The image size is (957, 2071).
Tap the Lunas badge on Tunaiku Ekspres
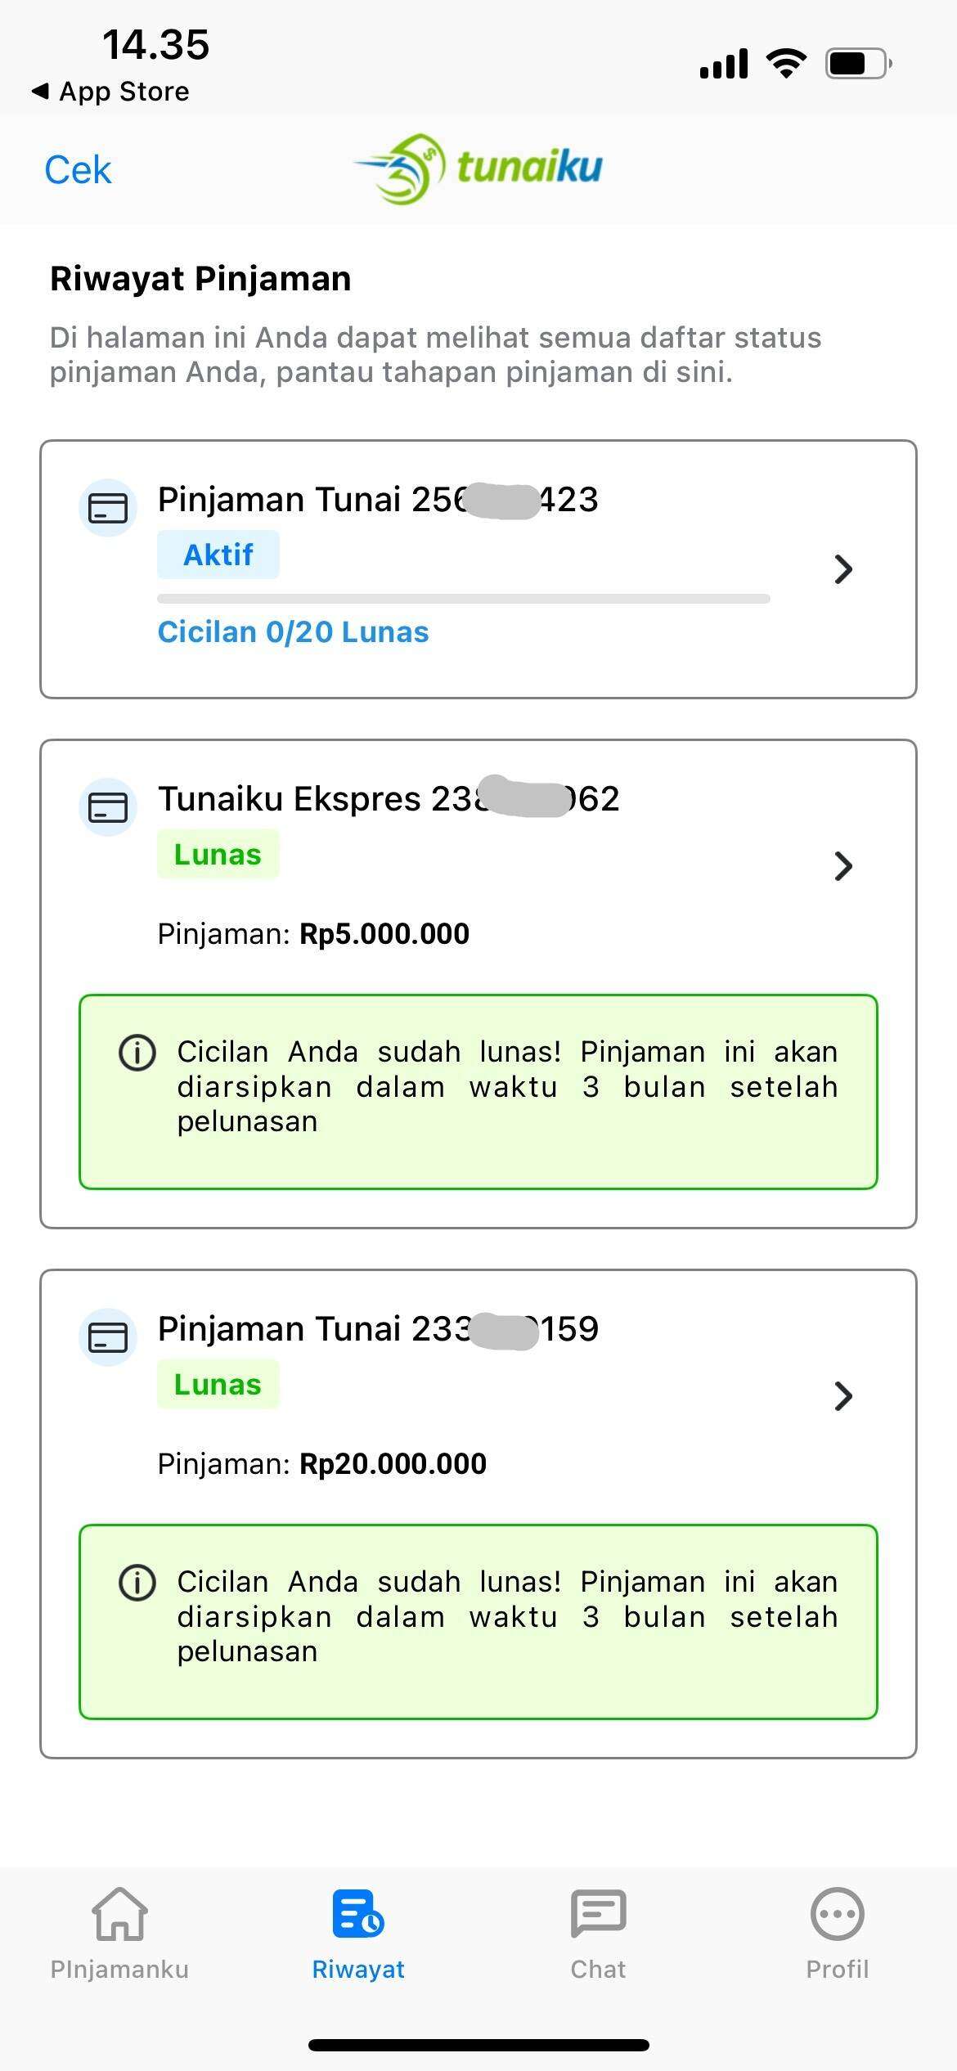[x=218, y=855]
